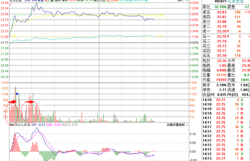Click the red up arrow beside 买一 price
250x161 pixels.
tap(228, 36)
